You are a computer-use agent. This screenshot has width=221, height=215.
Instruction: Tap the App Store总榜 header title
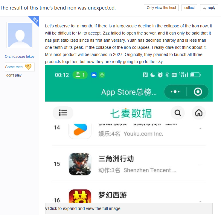129,92
